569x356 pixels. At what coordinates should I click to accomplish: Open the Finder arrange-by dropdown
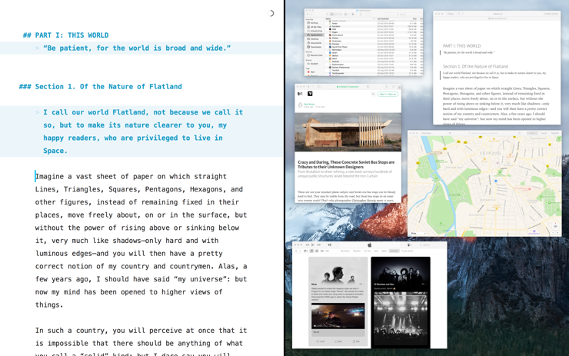[347, 14]
